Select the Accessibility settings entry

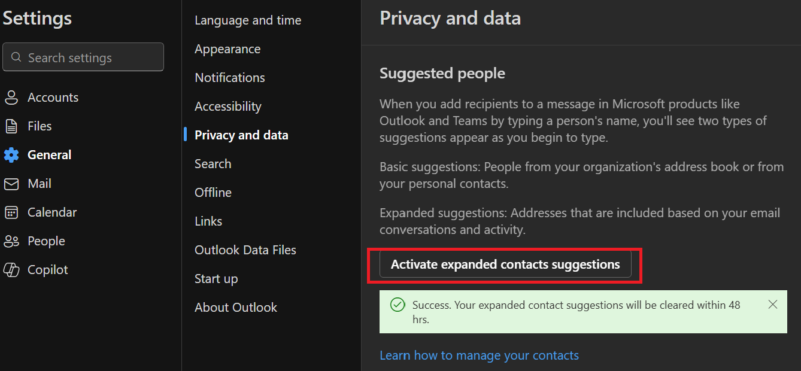tap(227, 106)
